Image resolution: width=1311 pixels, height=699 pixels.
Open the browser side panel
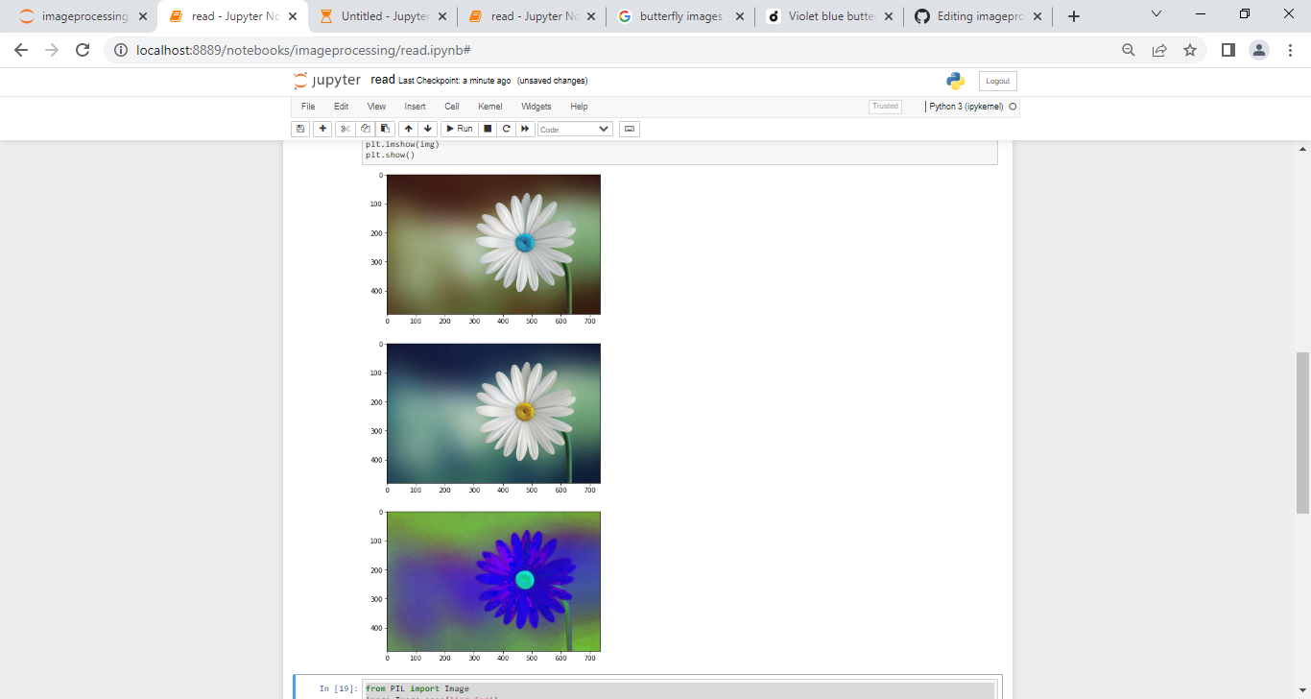1228,50
